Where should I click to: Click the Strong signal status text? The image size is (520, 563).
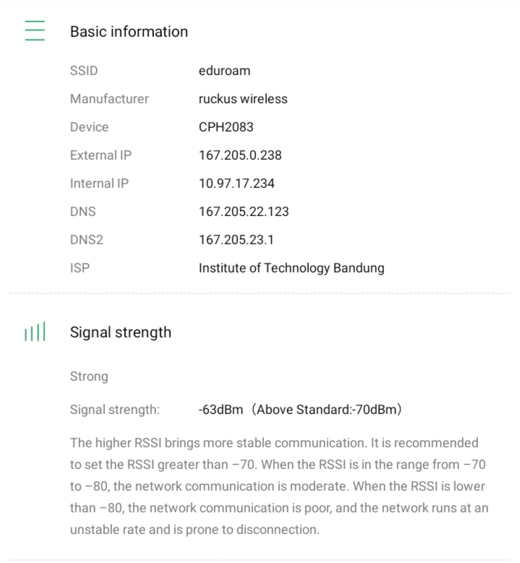pyautogui.click(x=89, y=377)
